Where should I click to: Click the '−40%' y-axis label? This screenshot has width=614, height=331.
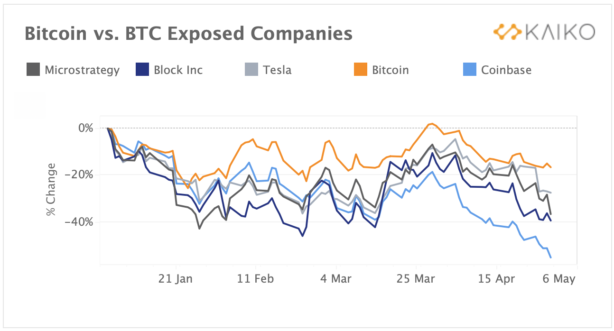81,222
